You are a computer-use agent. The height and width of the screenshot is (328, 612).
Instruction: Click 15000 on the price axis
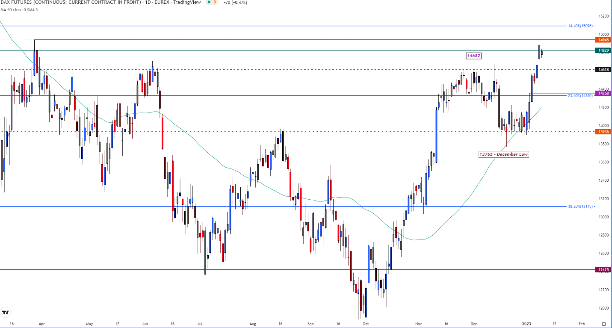(x=604, y=34)
